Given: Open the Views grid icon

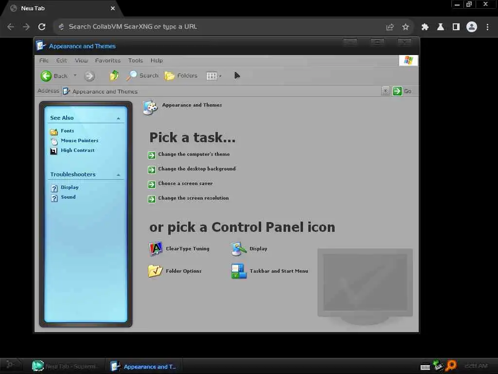Looking at the screenshot, I should 212,76.
